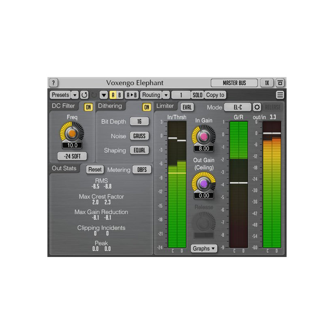The height and width of the screenshot is (334, 334).
Task: Expand the Presets dropdown arrow
Action: point(75,95)
